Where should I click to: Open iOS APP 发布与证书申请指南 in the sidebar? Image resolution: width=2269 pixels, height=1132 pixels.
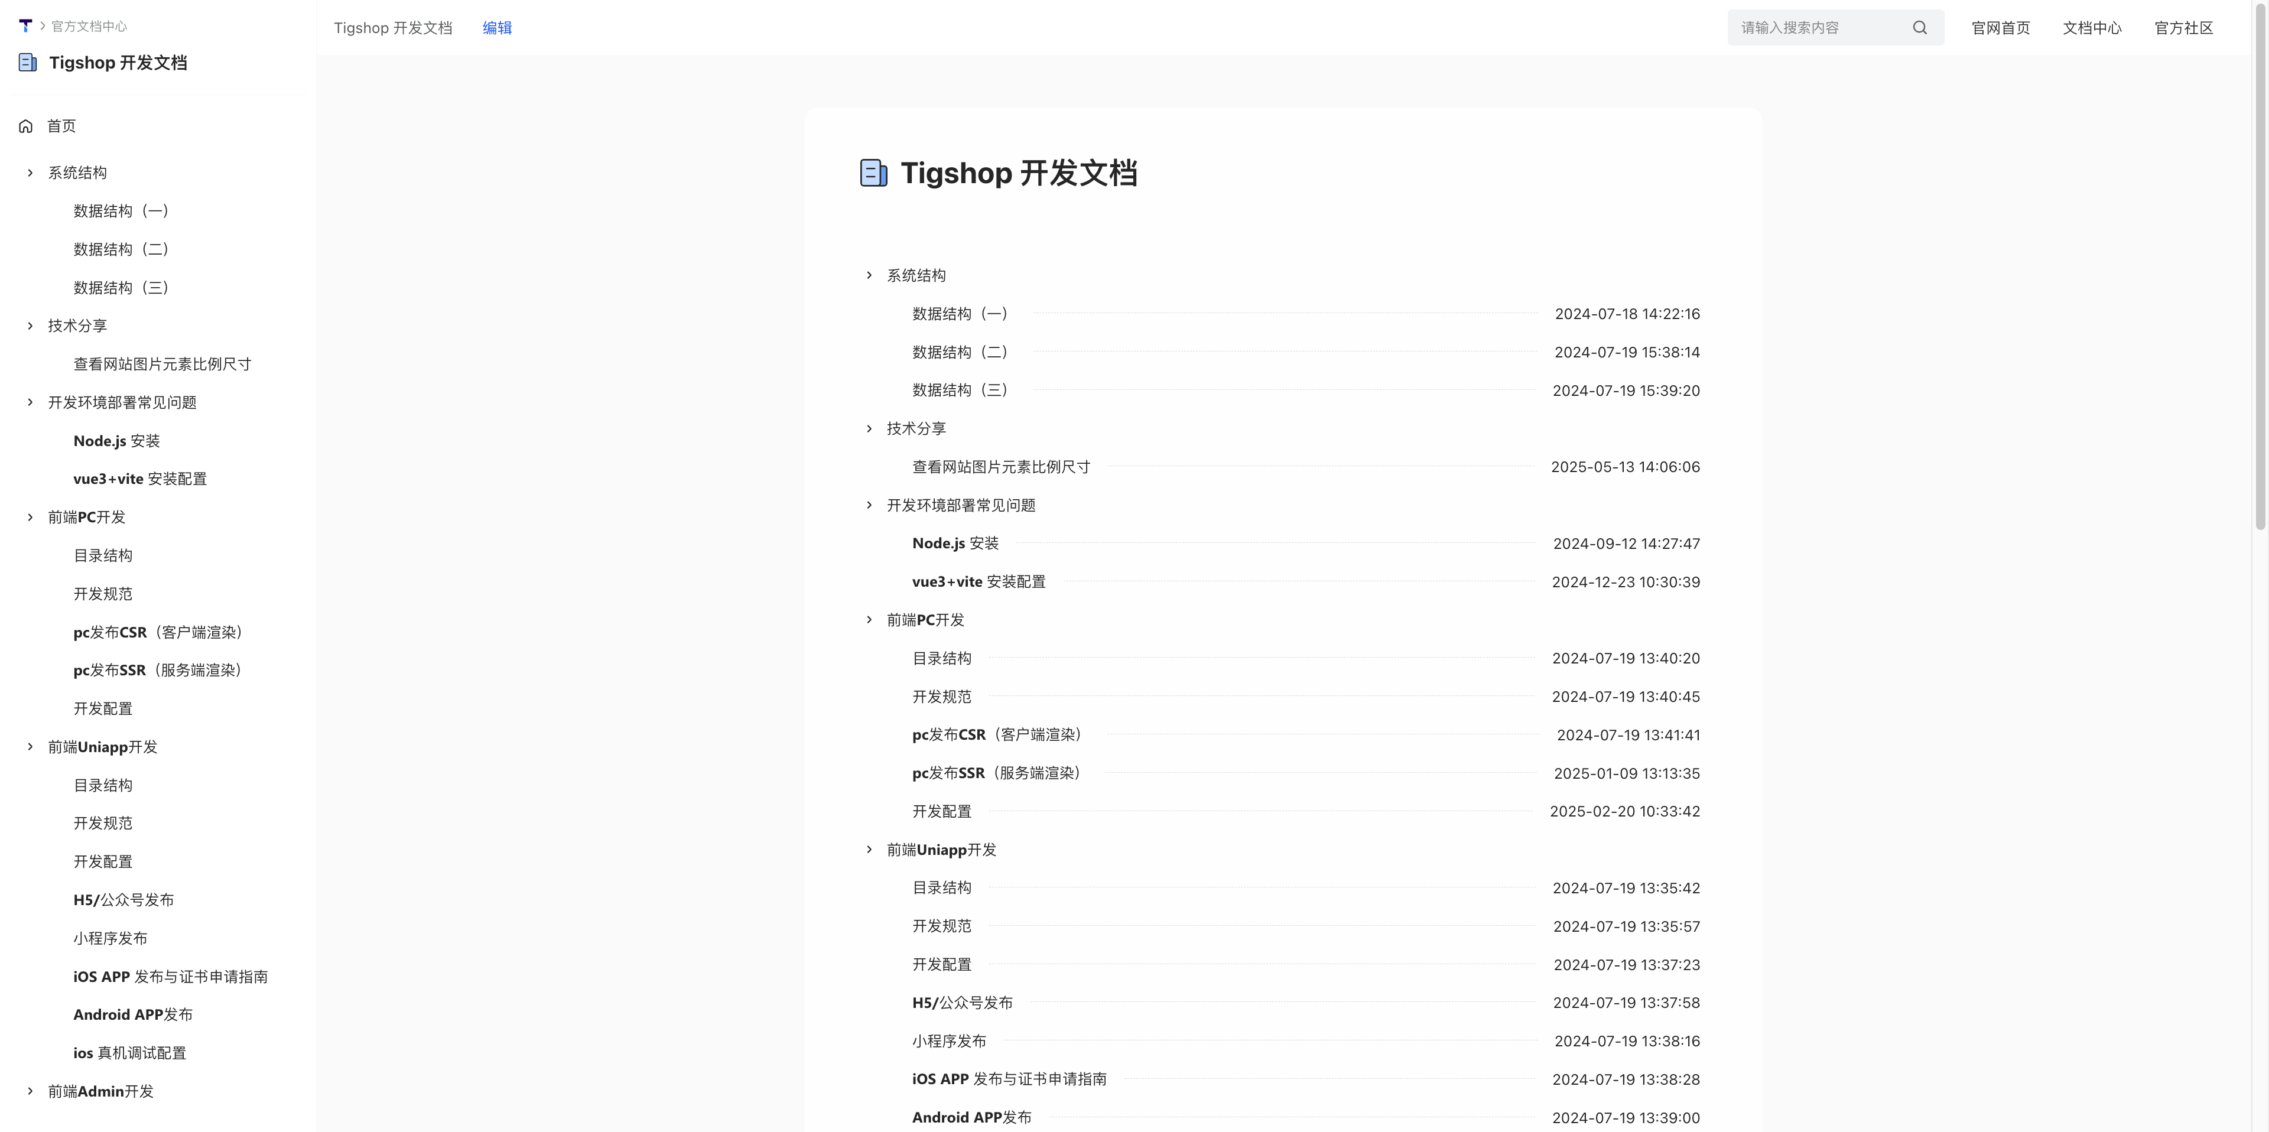click(171, 977)
